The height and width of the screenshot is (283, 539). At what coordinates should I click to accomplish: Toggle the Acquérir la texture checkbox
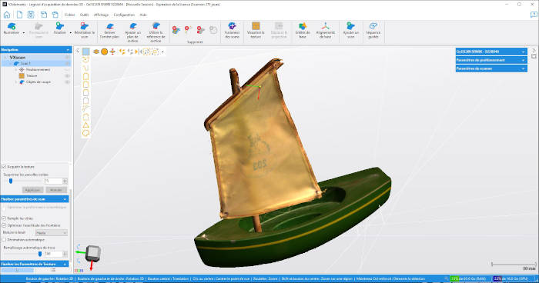[x=4, y=167]
